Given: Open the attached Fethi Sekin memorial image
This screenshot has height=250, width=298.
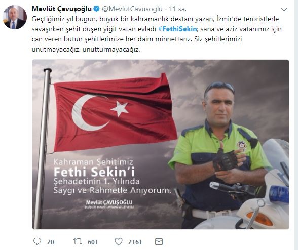Looking at the screenshot, I should click(161, 144).
